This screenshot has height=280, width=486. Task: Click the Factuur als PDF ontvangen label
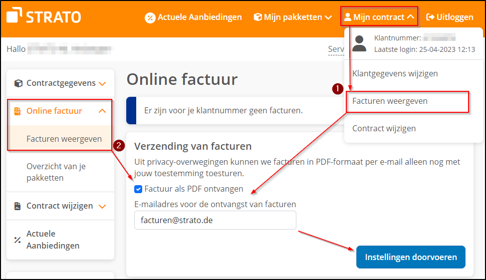pos(194,189)
